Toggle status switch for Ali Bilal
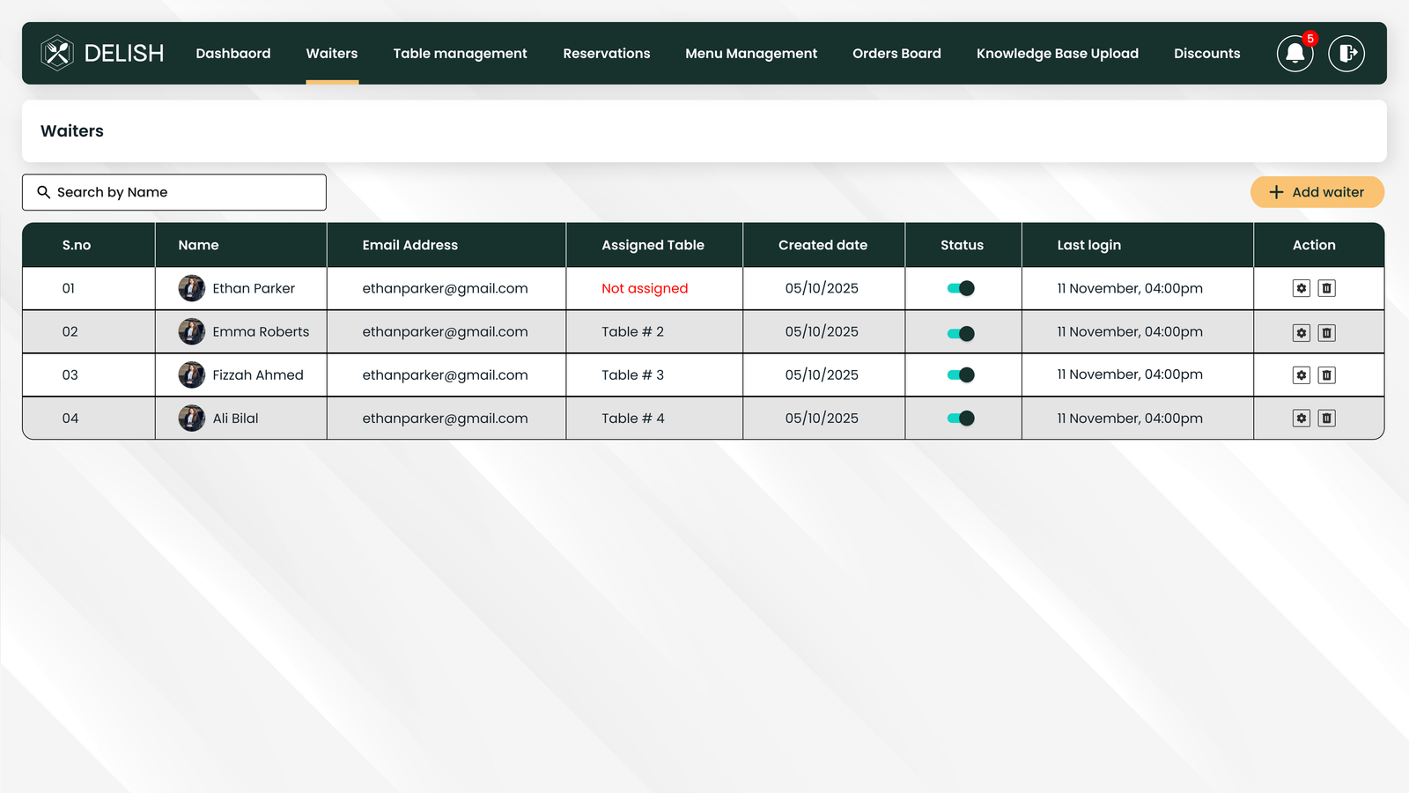Viewport: 1409px width, 793px height. click(x=961, y=418)
